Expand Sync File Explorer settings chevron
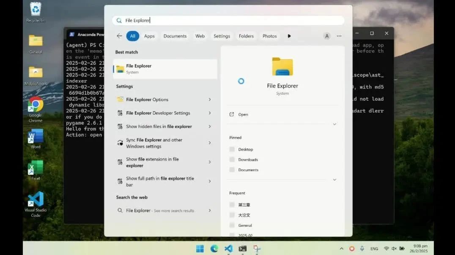 [209, 143]
